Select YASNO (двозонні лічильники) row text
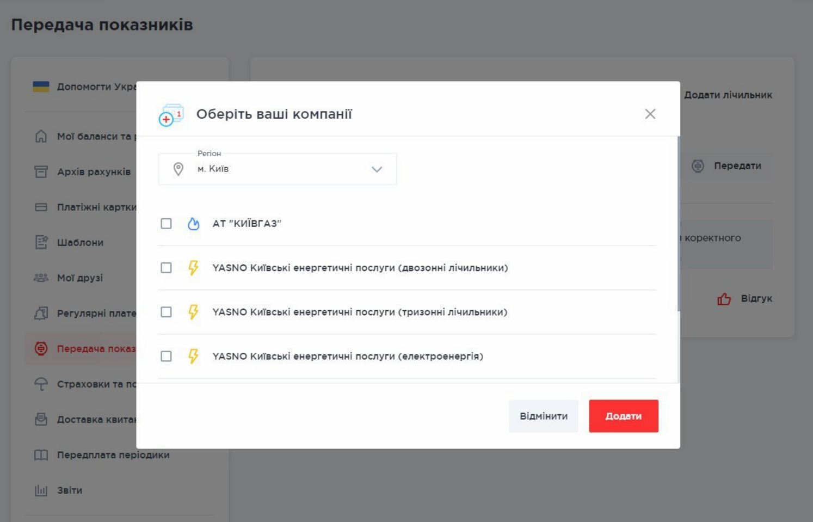 (360, 268)
